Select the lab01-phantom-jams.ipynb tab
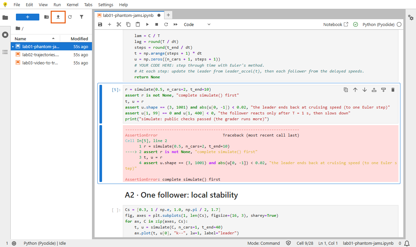Screen dimensions: 416x247 click(x=129, y=15)
